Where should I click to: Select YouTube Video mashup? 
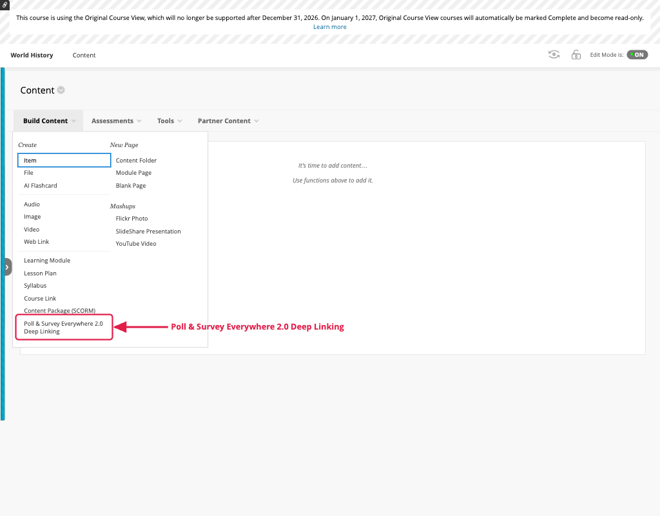(x=136, y=243)
